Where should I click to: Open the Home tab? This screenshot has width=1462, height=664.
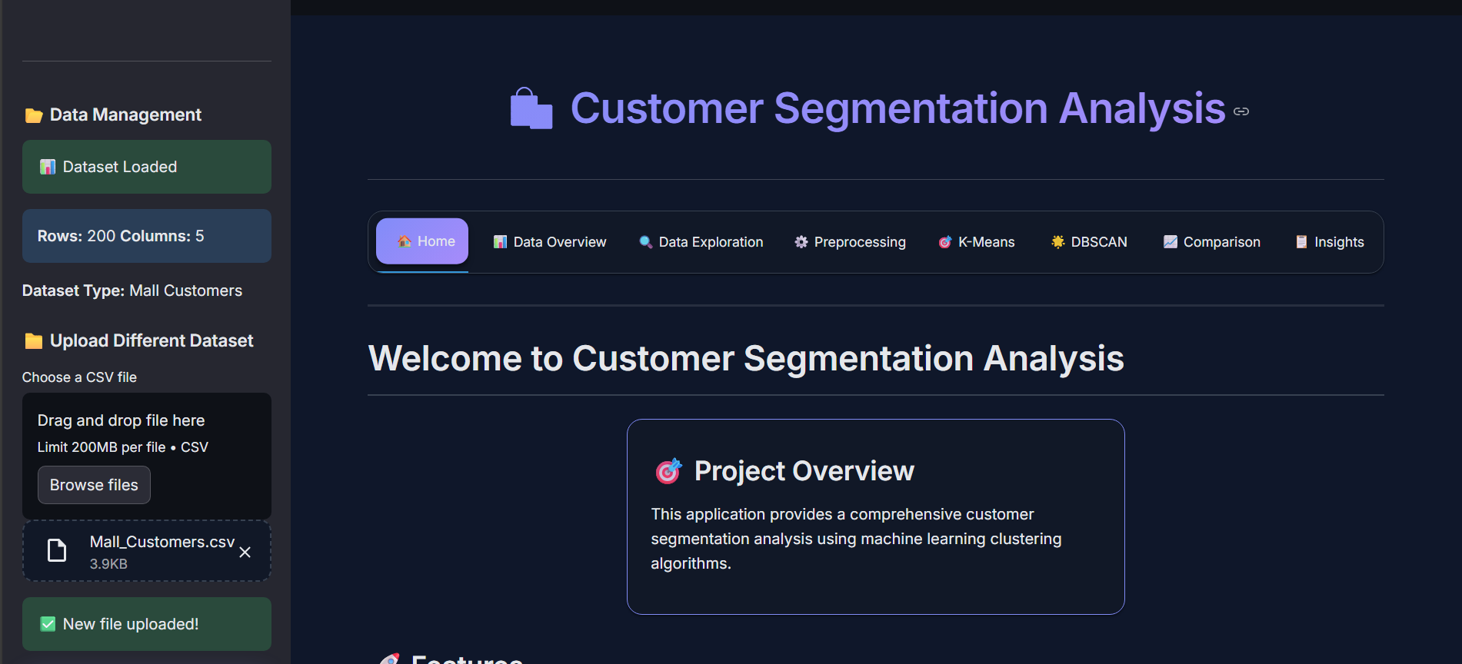[x=422, y=241]
